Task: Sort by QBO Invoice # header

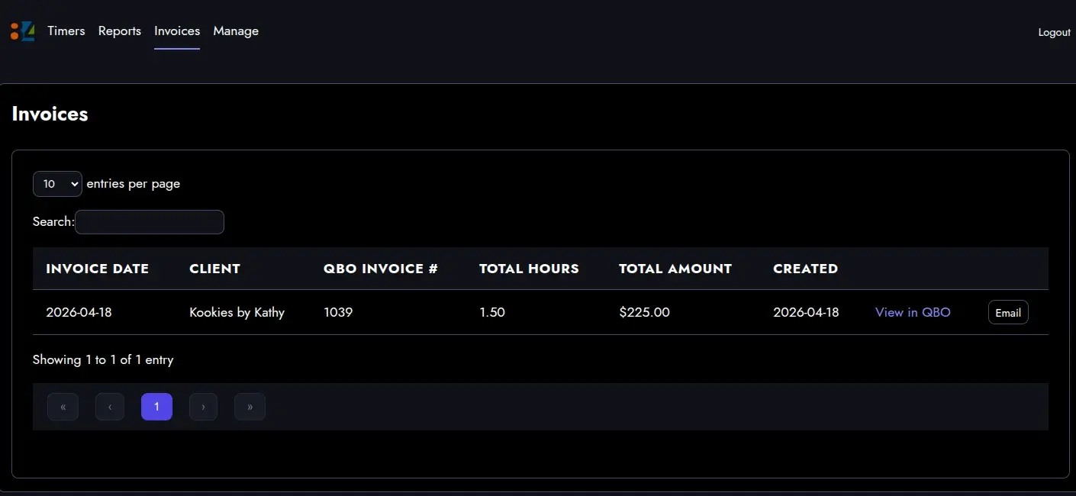Action: point(381,269)
